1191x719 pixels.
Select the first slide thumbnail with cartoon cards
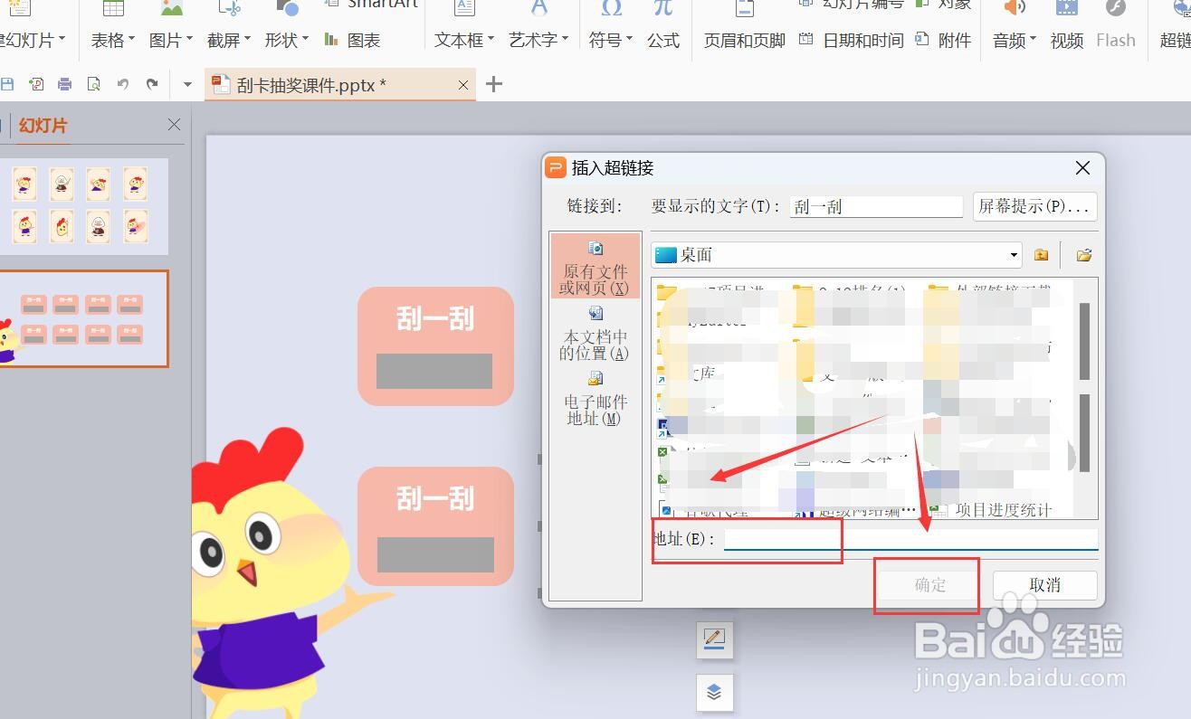point(84,206)
